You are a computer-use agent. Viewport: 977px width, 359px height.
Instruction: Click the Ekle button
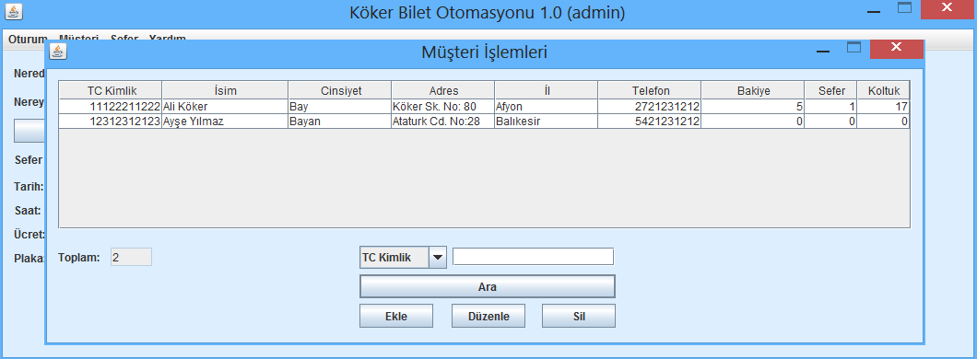pos(395,316)
